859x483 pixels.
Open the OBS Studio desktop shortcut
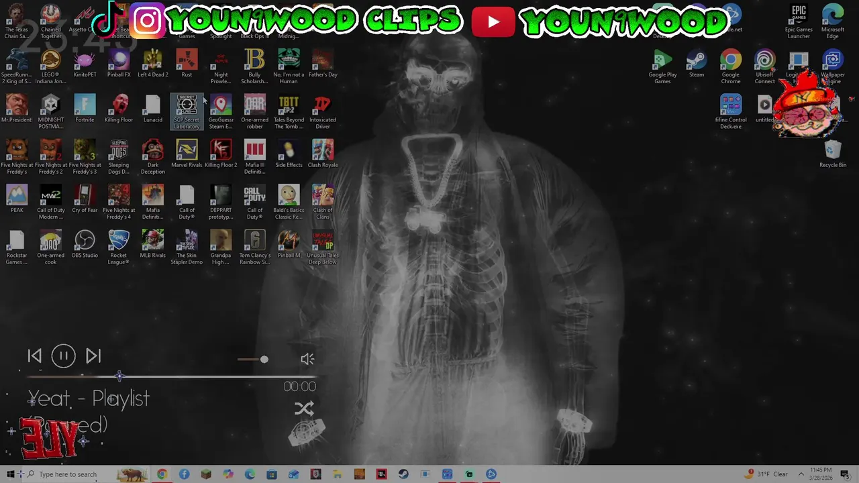coord(85,244)
